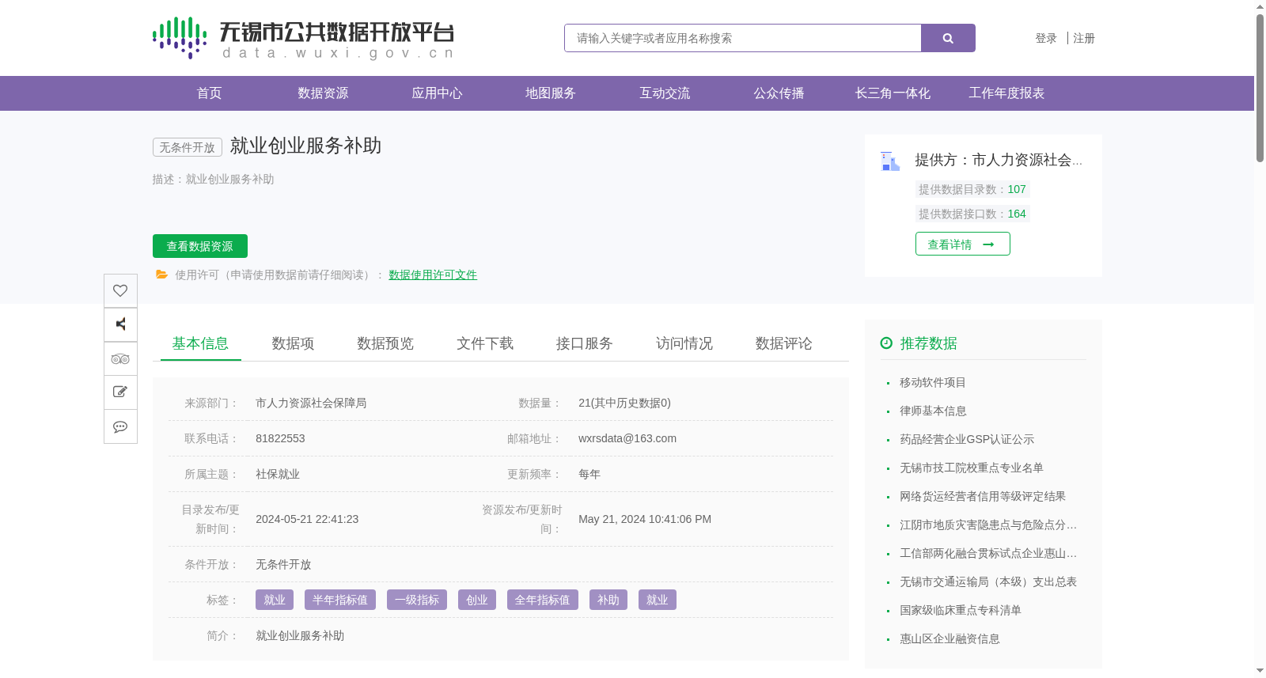Click the first 就业 tag

275,600
